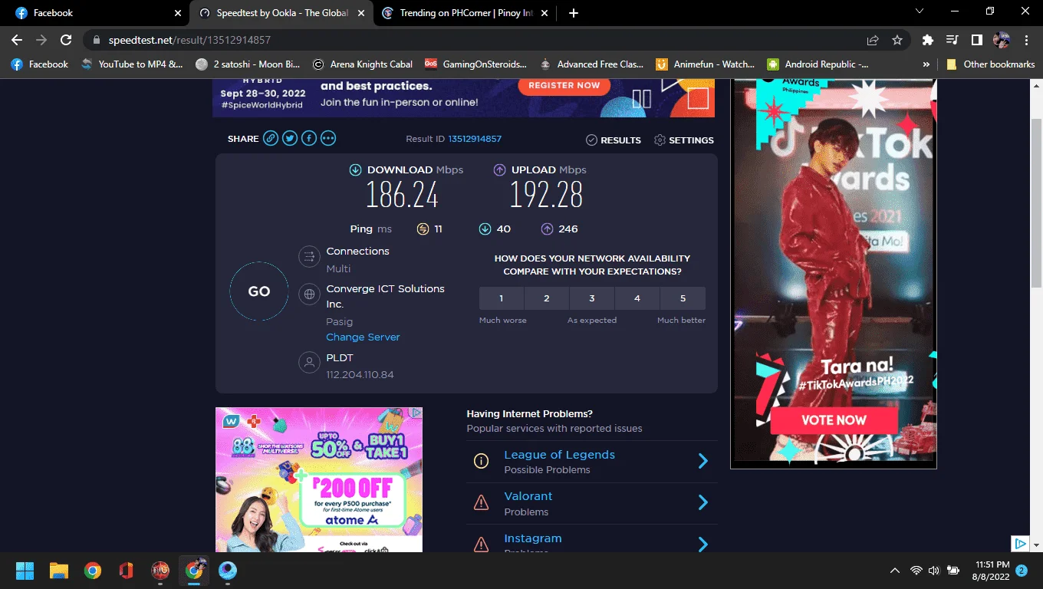The width and height of the screenshot is (1043, 589).
Task: Open the volume tray icon
Action: click(x=933, y=571)
